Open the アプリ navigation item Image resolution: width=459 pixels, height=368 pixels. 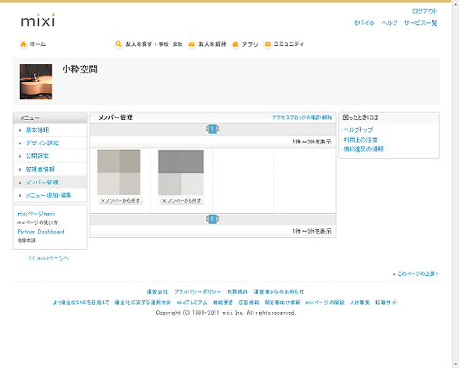(250, 44)
